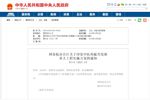Screen dimensions: 150x100
Task: Open the mobile phone icon in header
Action: 115,5
